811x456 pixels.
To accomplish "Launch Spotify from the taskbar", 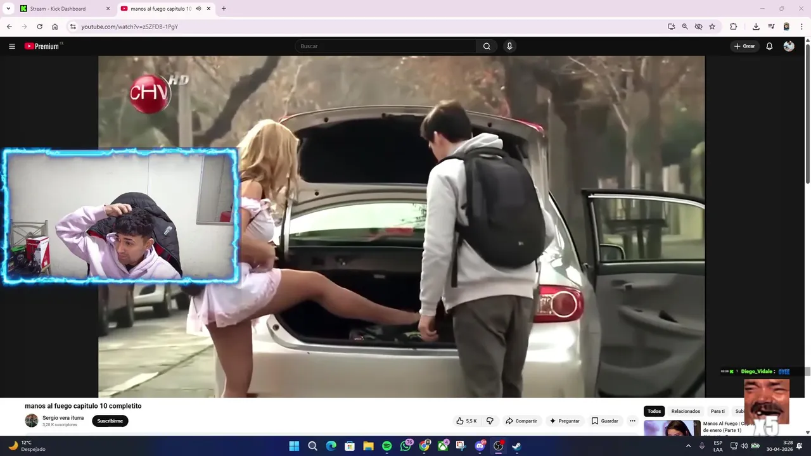I will pos(387,446).
